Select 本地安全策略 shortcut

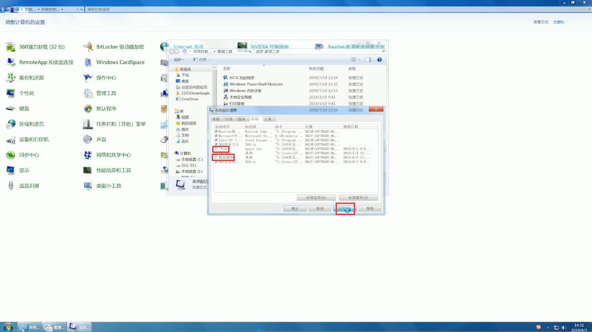tap(237, 97)
